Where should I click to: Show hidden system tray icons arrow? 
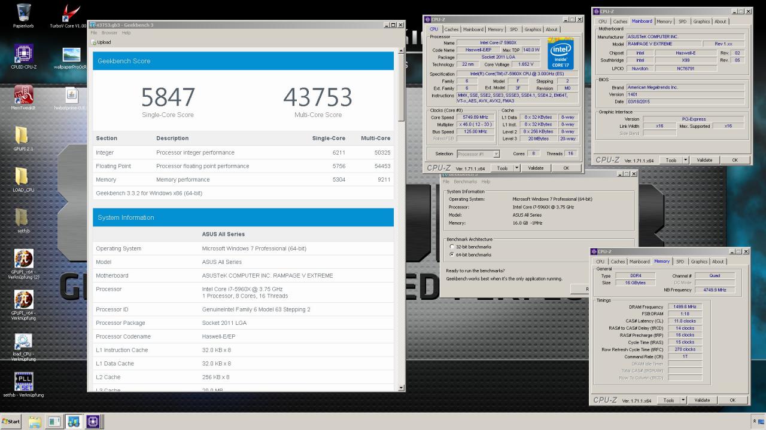[x=754, y=422]
